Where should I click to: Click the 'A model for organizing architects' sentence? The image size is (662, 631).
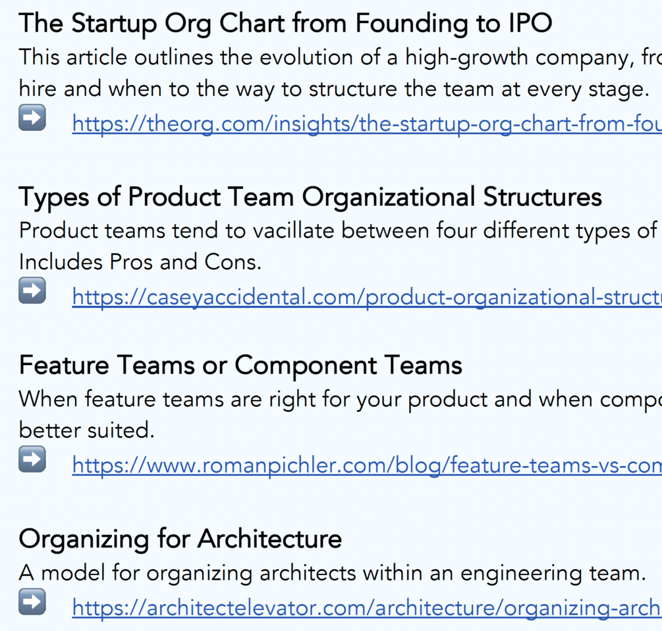click(332, 573)
